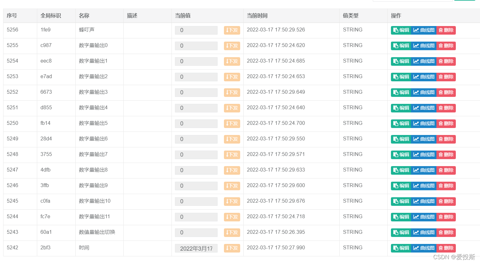Open 曲线图 for 数字量输出8
Image resolution: width=480 pixels, height=263 pixels.
[x=424, y=170]
